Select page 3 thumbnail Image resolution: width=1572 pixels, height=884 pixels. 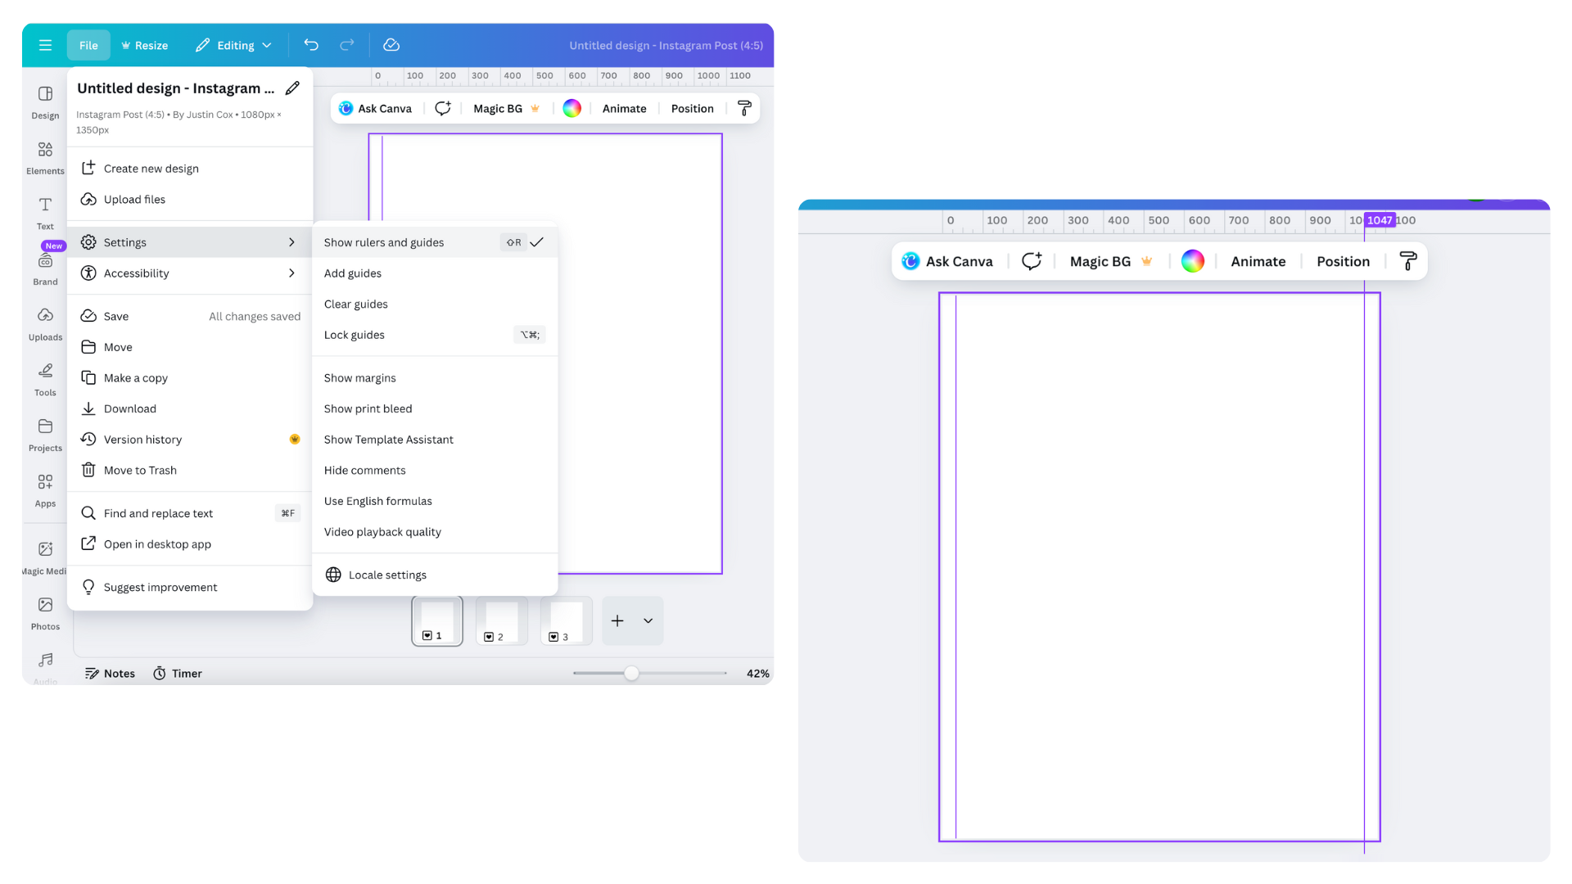tap(566, 620)
